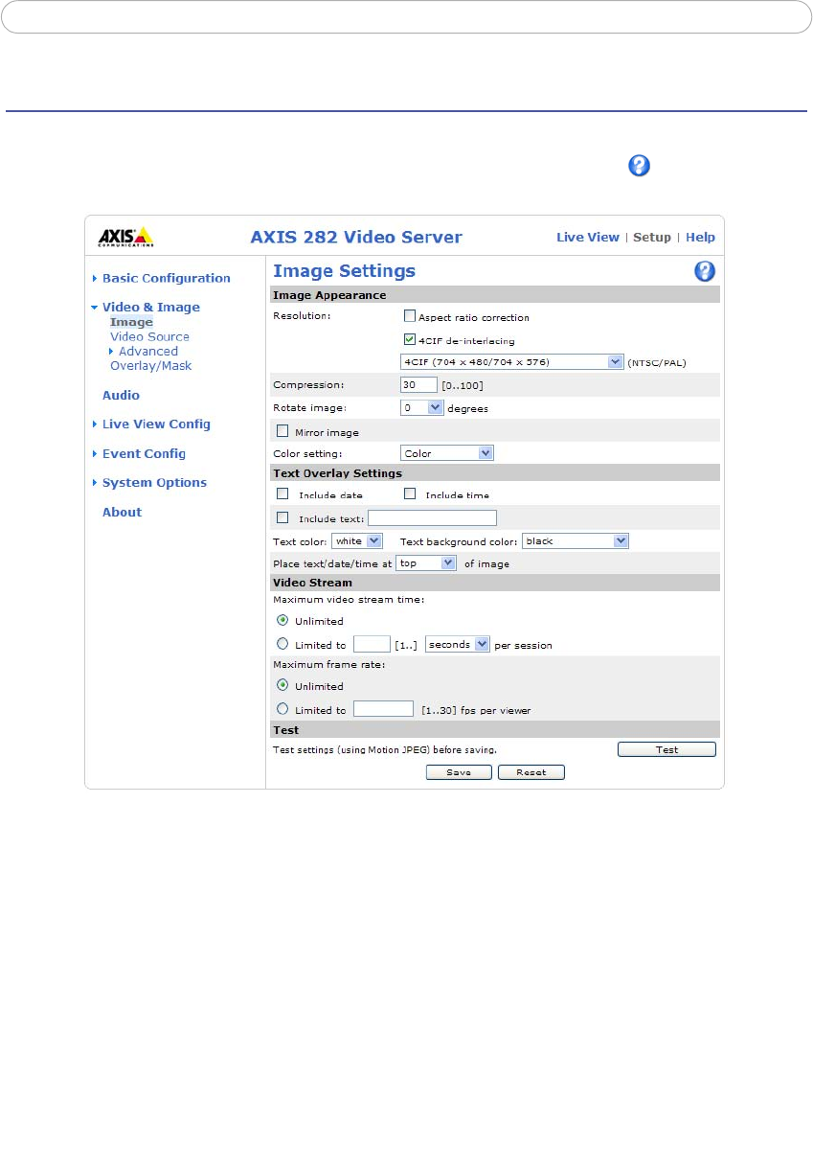Click the AXIS Communications logo

[124, 237]
